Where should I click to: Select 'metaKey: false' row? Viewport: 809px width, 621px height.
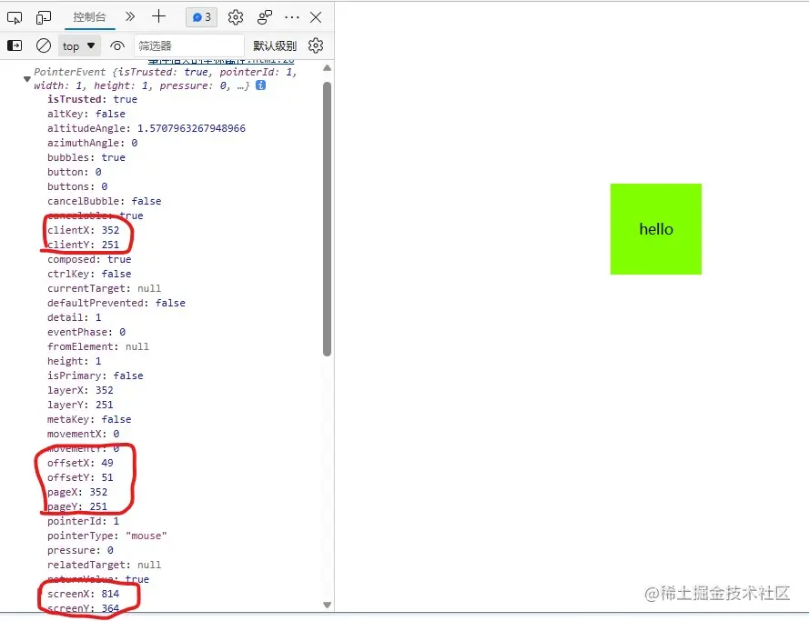(x=89, y=419)
